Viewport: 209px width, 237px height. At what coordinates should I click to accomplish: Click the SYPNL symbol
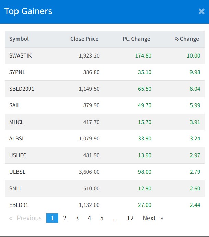click(x=17, y=72)
